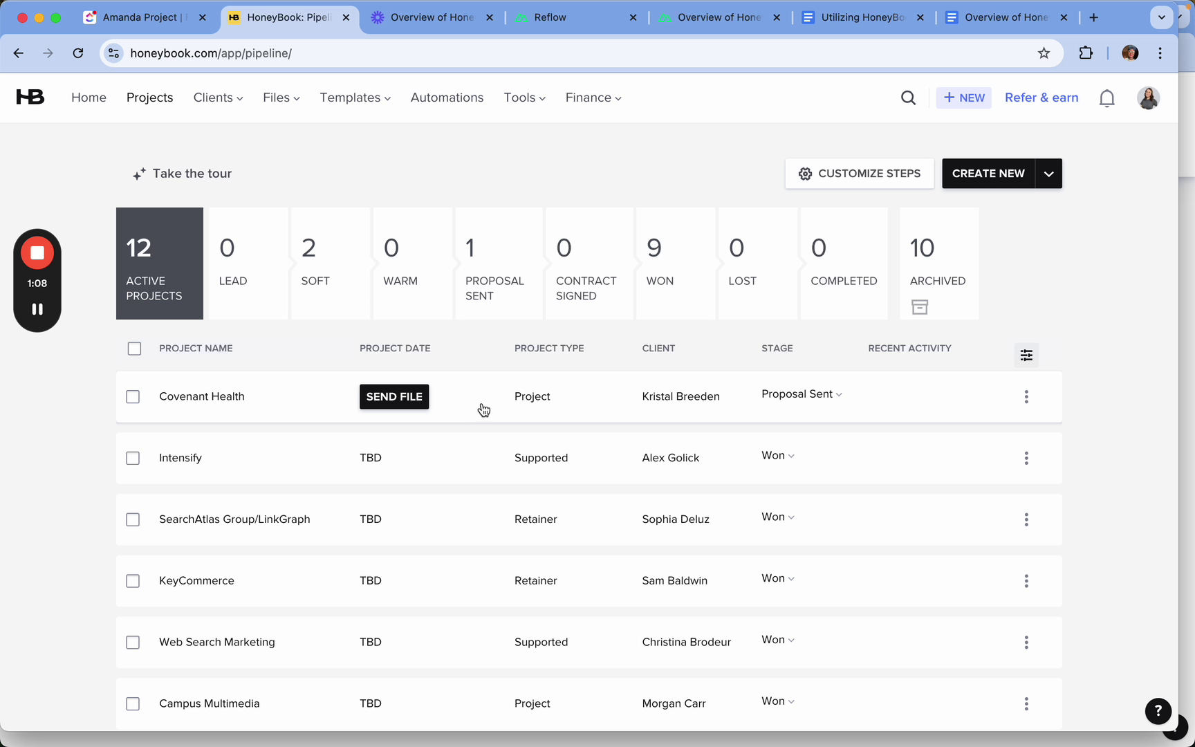The height and width of the screenshot is (747, 1195).
Task: Click the Send File button
Action: point(394,396)
